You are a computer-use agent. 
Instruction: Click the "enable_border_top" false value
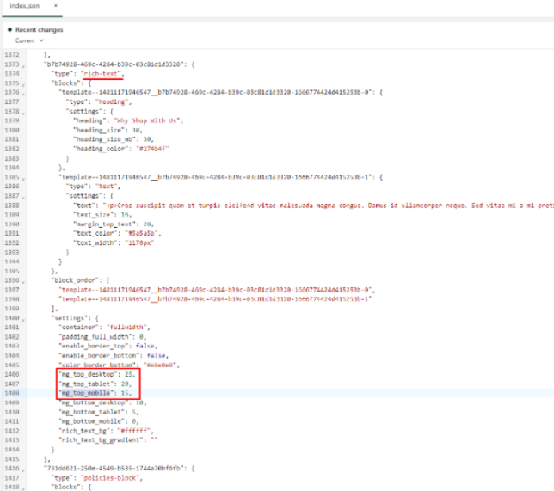pyautogui.click(x=145, y=346)
